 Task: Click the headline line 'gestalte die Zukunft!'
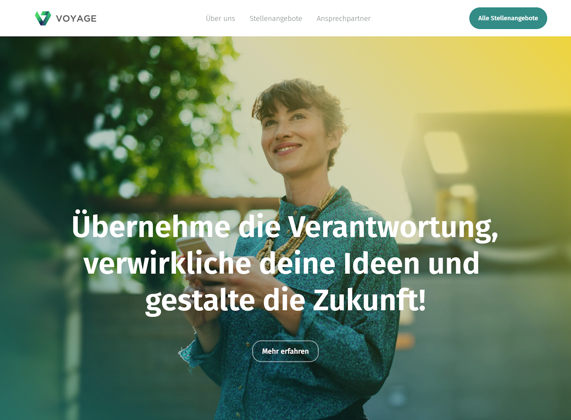pos(285,301)
